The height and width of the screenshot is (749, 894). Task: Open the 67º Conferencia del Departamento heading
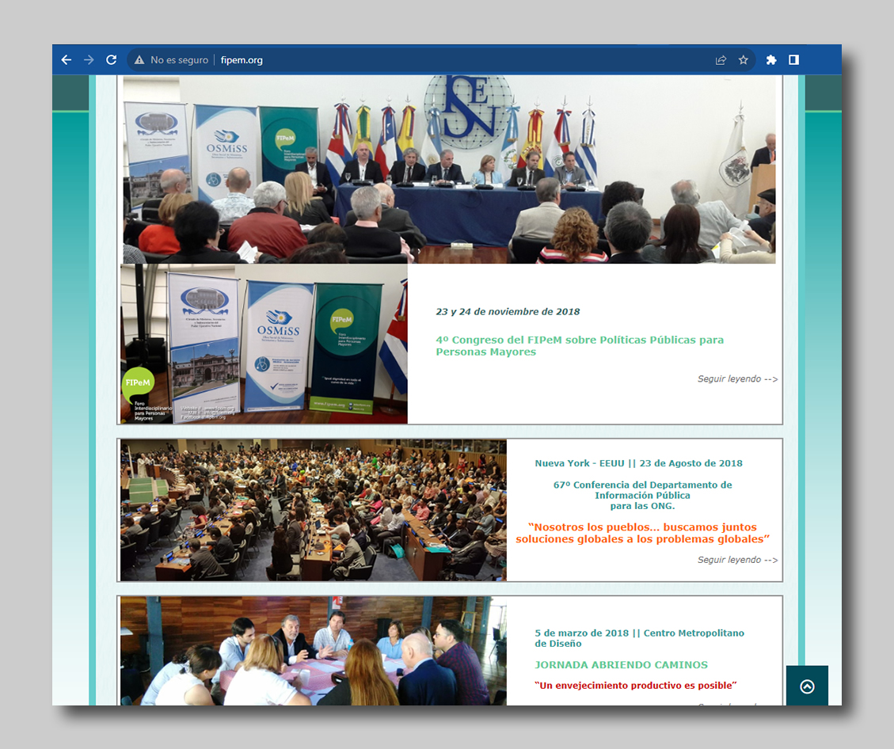[x=642, y=496]
